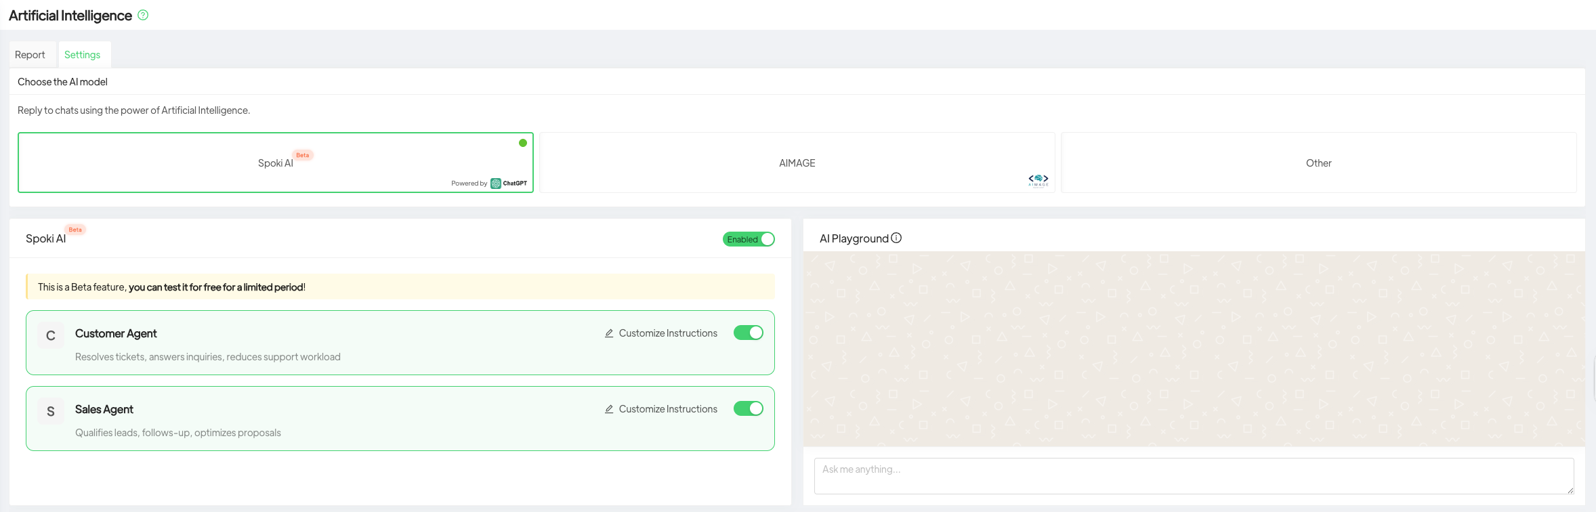The image size is (1596, 512).
Task: Click the Sales Agent 'S' avatar
Action: coord(51,411)
